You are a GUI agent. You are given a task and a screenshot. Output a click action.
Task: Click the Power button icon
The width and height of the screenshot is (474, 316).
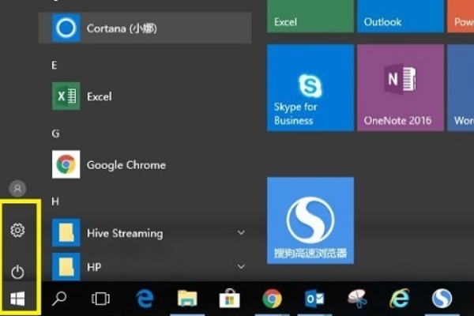tap(17, 272)
